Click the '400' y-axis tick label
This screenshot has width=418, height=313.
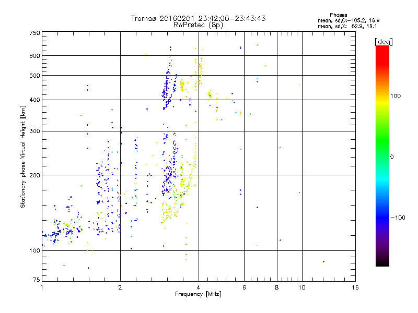34,100
